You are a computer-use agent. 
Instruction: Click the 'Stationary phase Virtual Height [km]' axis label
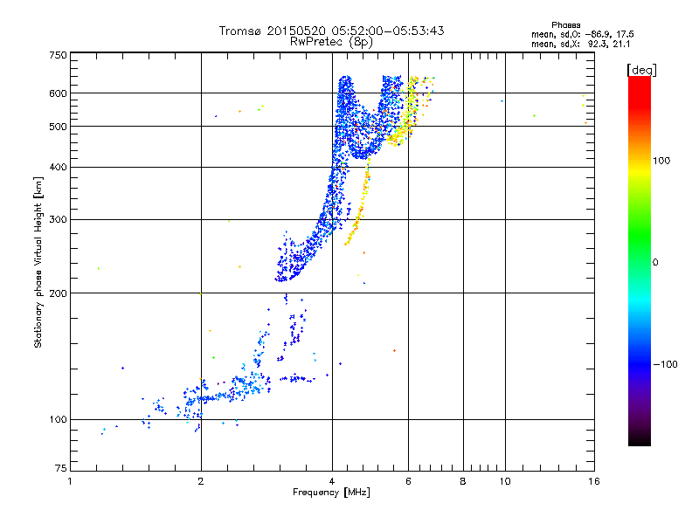point(38,263)
